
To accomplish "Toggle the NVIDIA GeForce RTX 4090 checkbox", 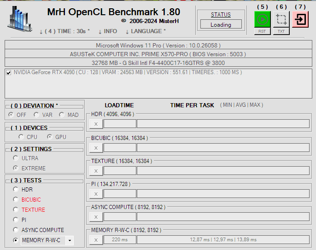I will coord(8,73).
